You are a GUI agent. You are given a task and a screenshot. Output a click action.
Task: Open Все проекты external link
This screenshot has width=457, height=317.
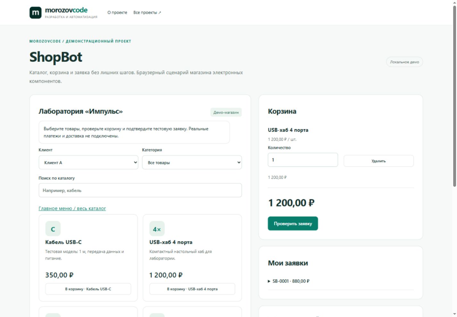point(147,12)
